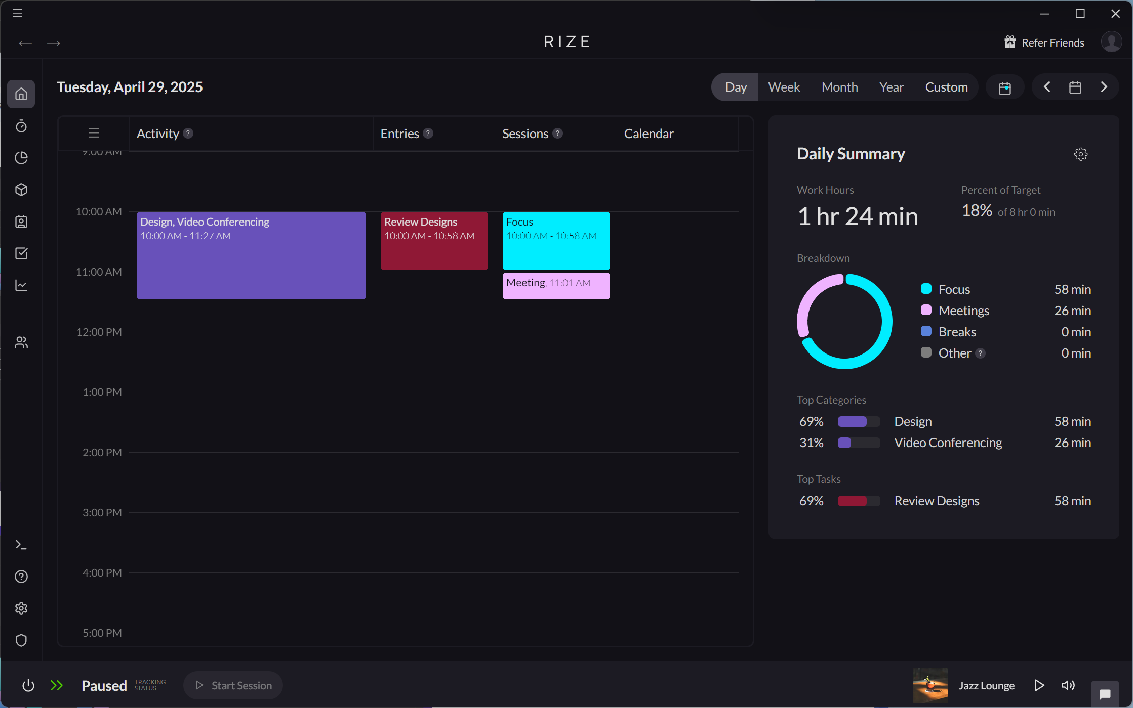Select the timer sessions icon in sidebar
This screenshot has height=708, width=1133.
[21, 126]
